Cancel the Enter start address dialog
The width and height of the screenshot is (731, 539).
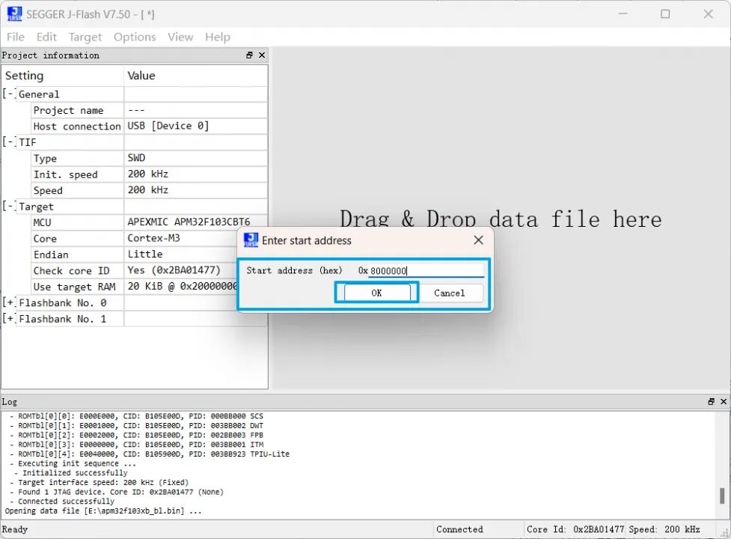coord(451,293)
